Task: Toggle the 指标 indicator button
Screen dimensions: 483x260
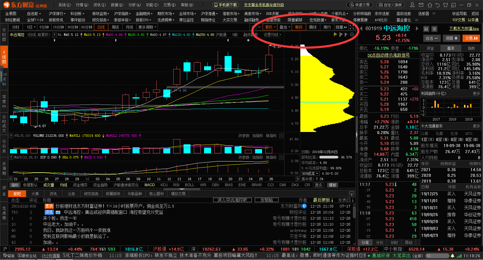Action: point(15,185)
